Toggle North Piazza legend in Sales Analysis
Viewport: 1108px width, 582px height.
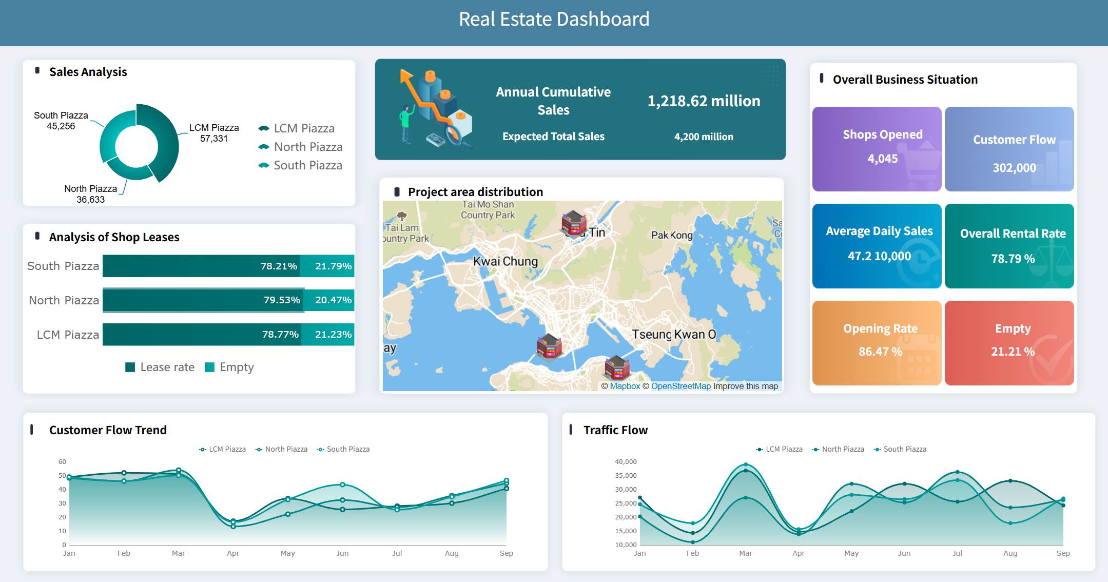(301, 147)
